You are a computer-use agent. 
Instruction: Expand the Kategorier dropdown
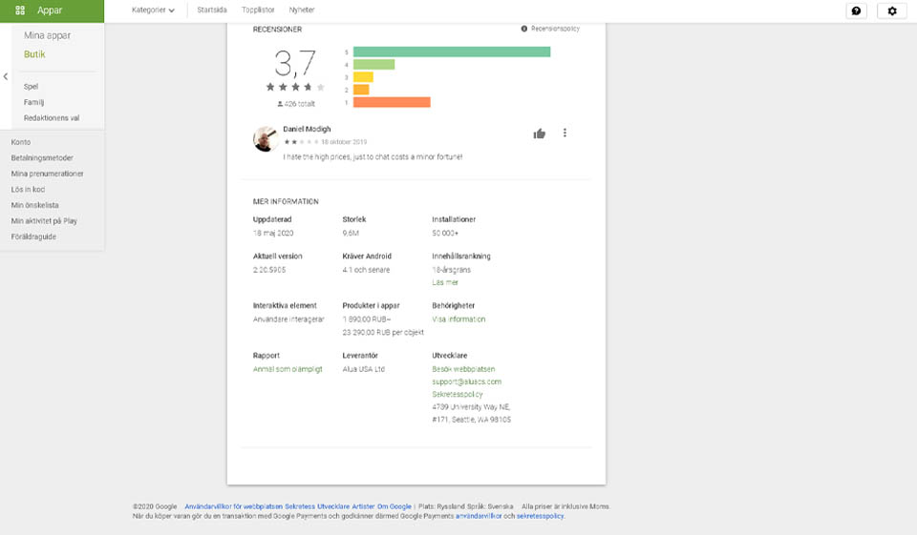coord(153,10)
